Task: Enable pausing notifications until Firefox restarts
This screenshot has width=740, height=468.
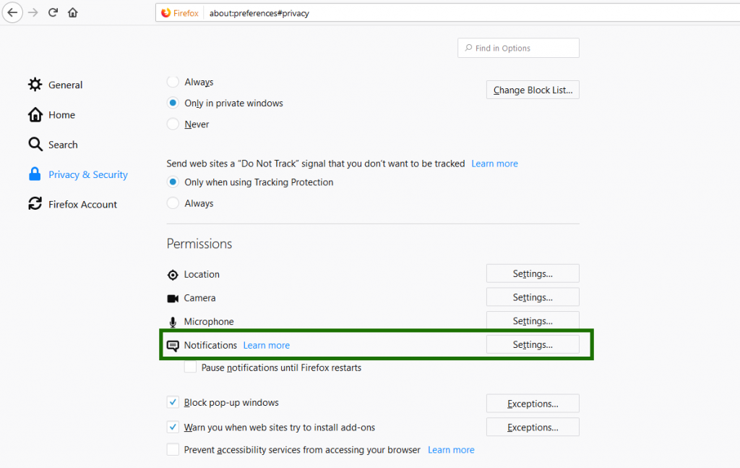Action: [x=190, y=367]
